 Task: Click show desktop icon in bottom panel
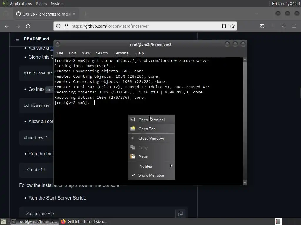4,221
